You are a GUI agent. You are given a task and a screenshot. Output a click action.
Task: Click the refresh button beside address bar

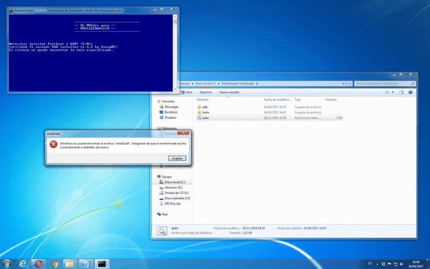pyautogui.click(x=349, y=84)
